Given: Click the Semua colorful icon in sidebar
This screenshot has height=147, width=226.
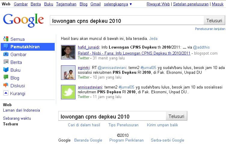Looking at the screenshot, I should coord(6,39).
